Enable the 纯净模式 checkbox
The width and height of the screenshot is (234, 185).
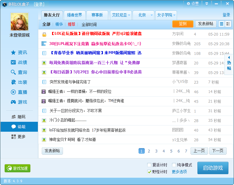pos(174,165)
